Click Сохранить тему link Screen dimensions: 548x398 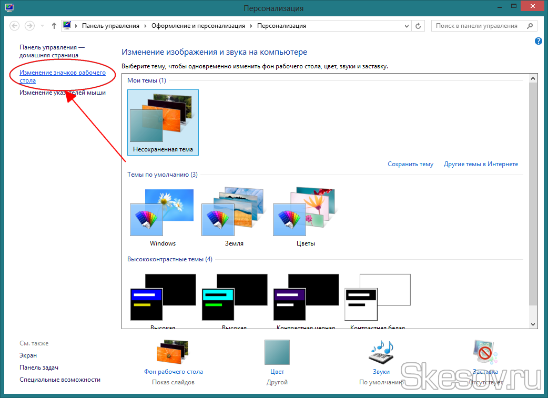(x=410, y=164)
